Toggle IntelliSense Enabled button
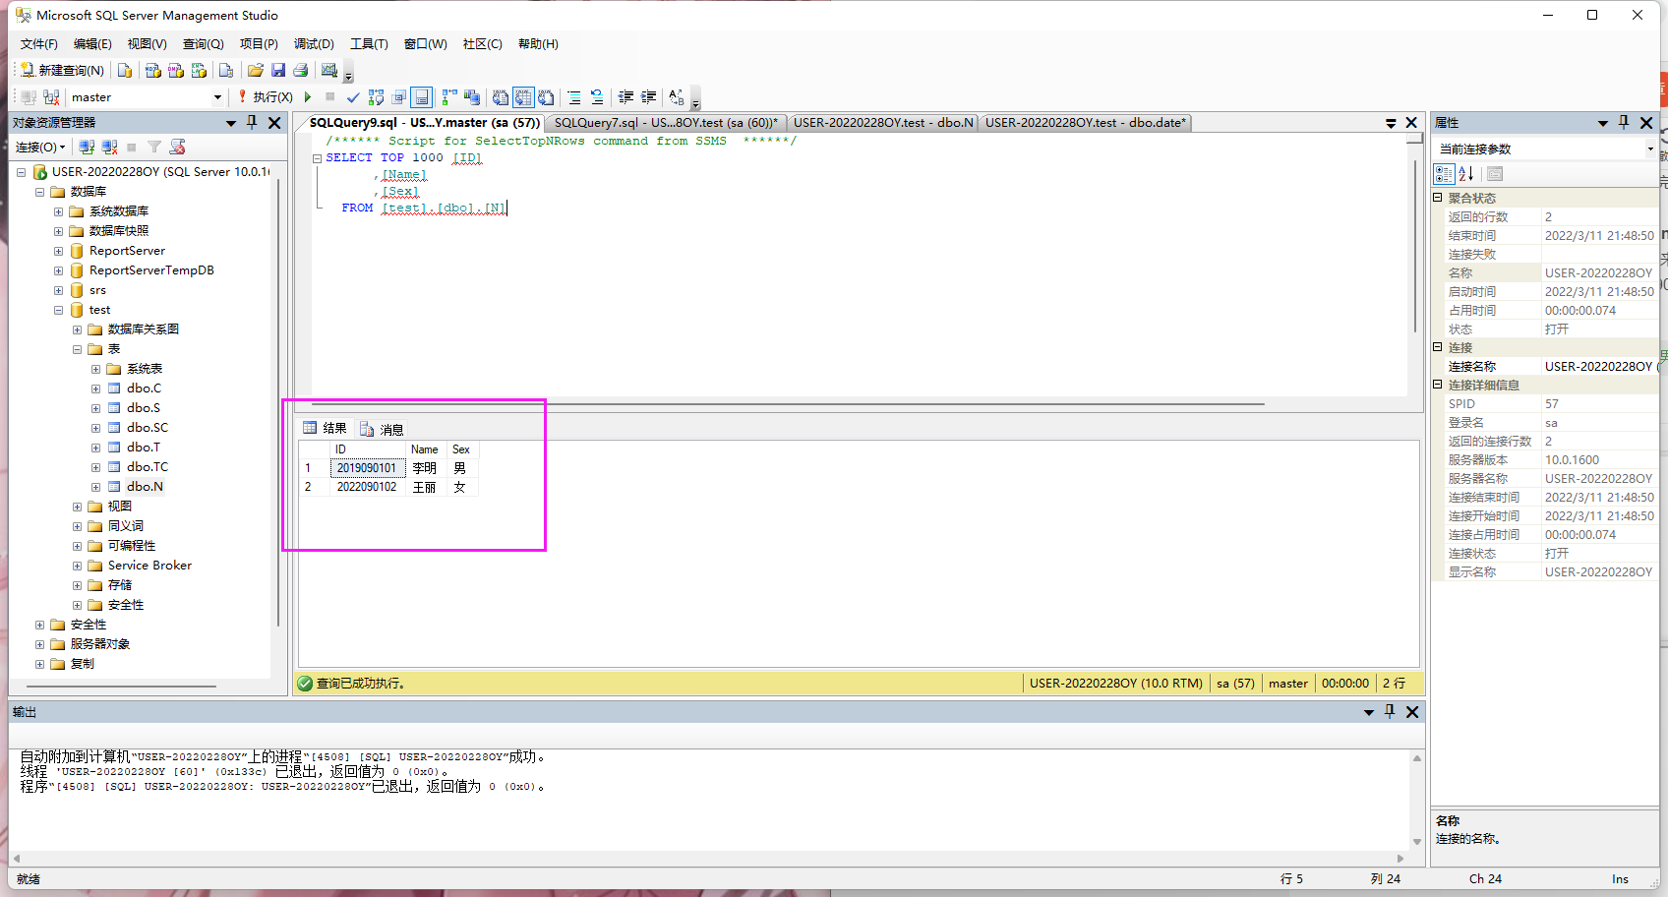The image size is (1668, 897). pos(422,97)
